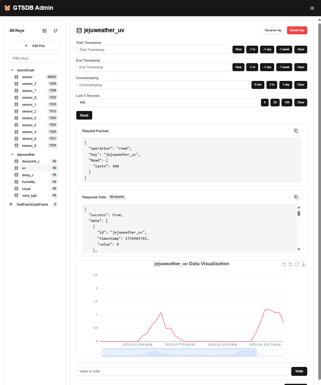
Task: Activate chart zoom area tool
Action: click(284, 264)
